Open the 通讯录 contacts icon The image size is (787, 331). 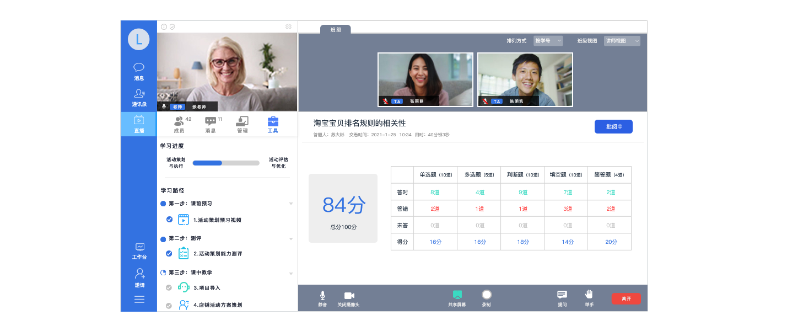[139, 94]
